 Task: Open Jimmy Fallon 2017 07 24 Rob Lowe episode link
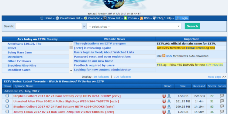point(64,112)
